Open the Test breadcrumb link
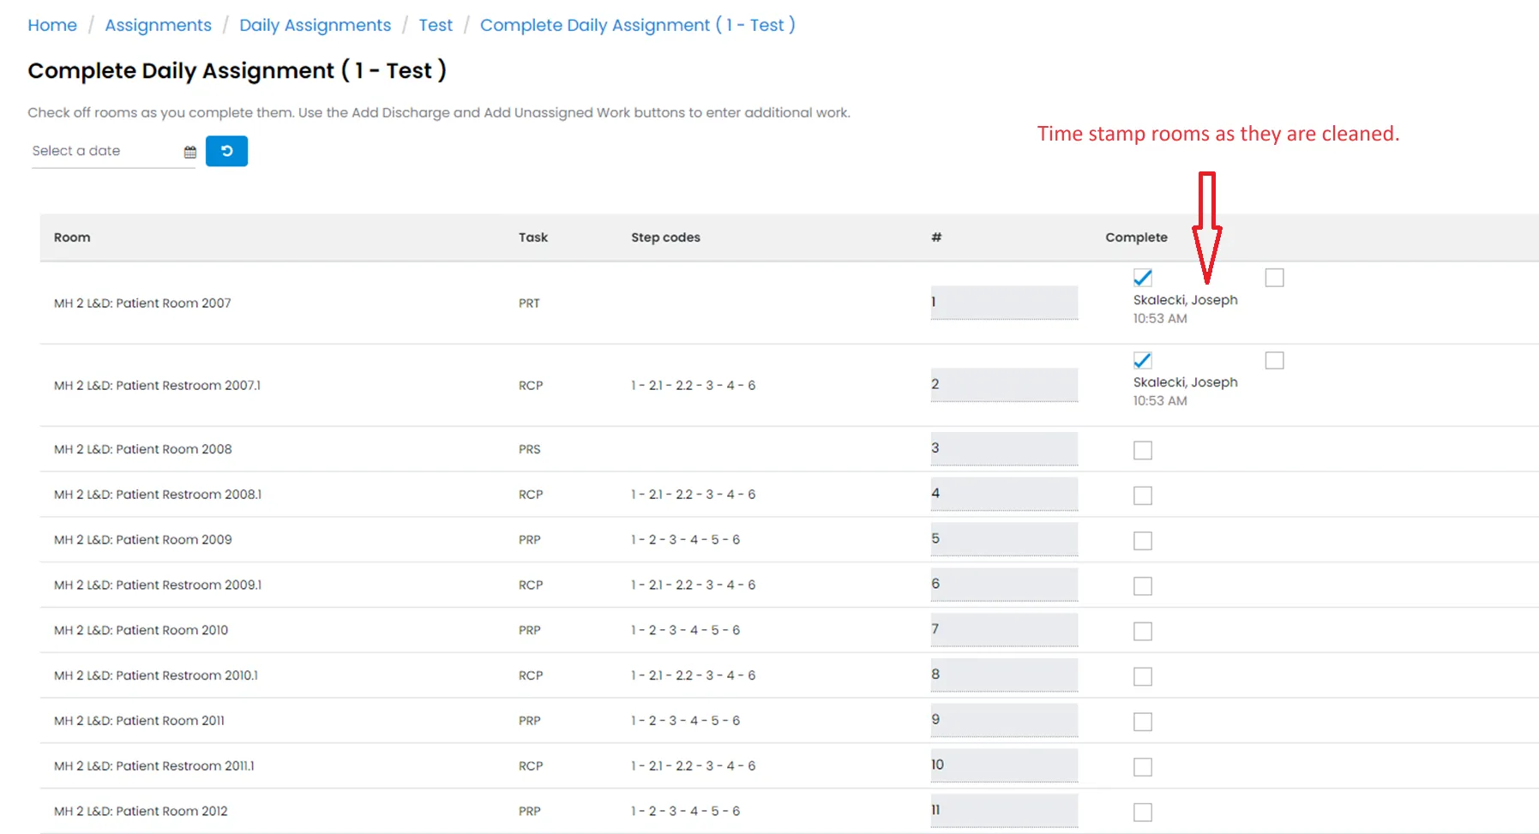Image resolution: width=1539 pixels, height=834 pixels. click(436, 25)
